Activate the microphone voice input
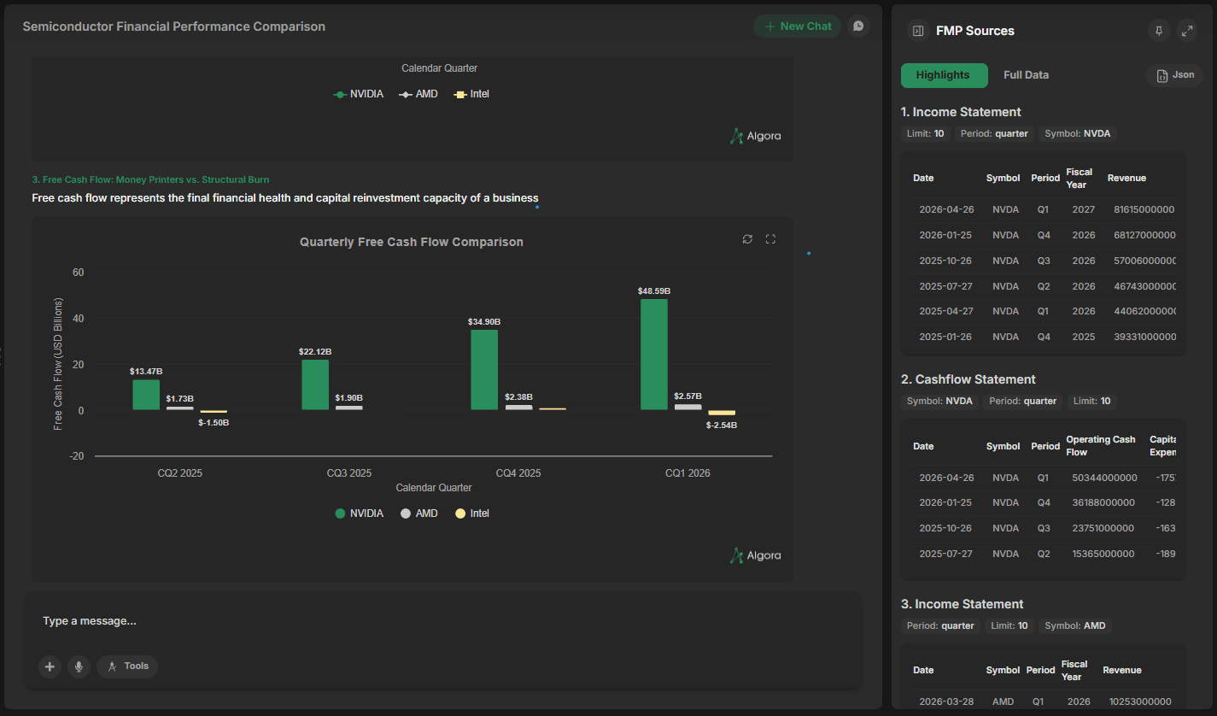The width and height of the screenshot is (1217, 716). [x=79, y=666]
